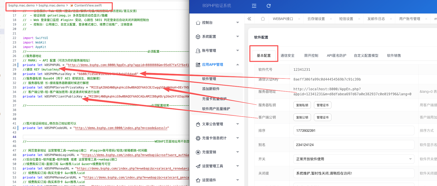
Task: Click the 账号管理 user icon
Action: pos(198,51)
